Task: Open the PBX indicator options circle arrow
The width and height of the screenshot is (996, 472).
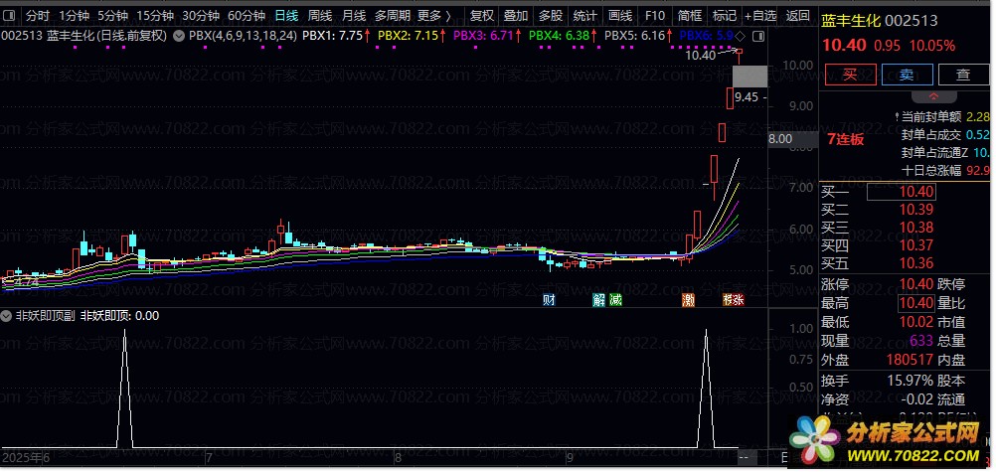Action: click(x=179, y=36)
